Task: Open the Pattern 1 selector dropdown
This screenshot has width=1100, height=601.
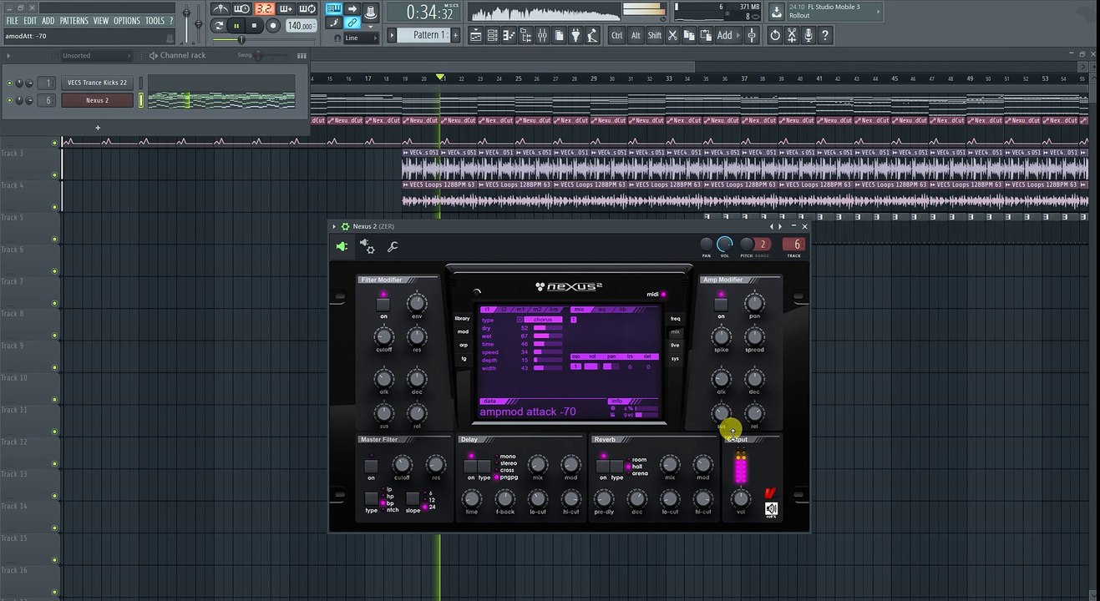Action: [424, 35]
